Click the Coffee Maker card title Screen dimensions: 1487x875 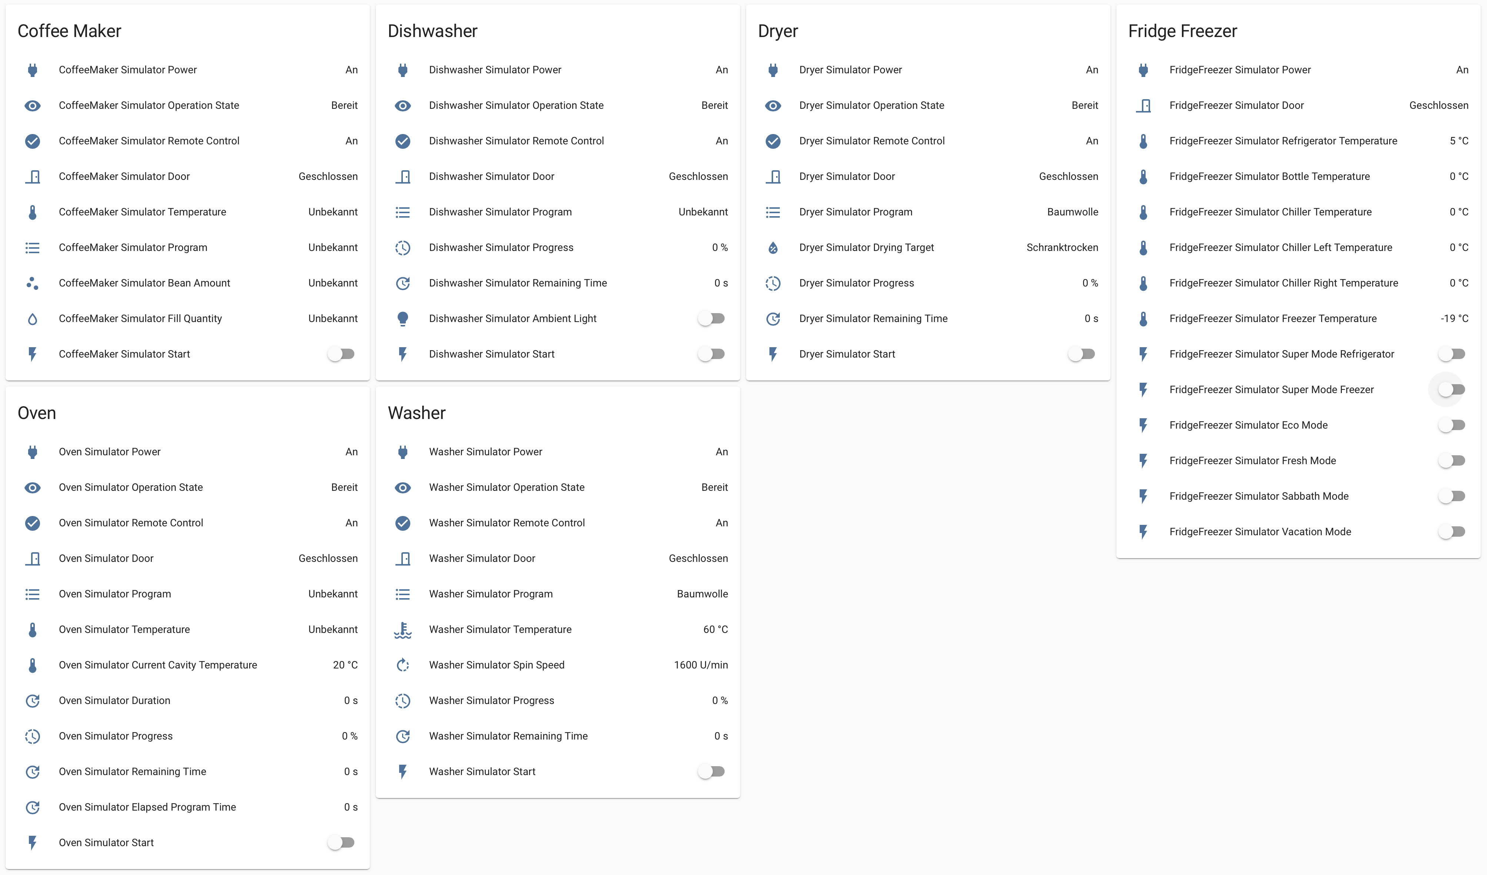point(69,31)
